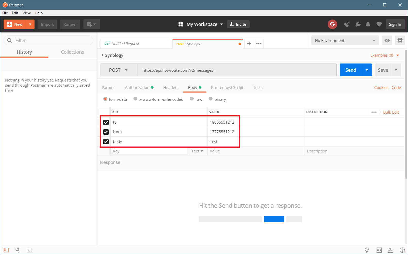
Task: Click the heart icon in header
Action: 379,24
